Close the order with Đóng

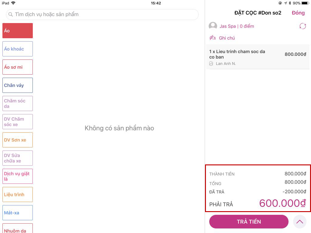click(298, 13)
